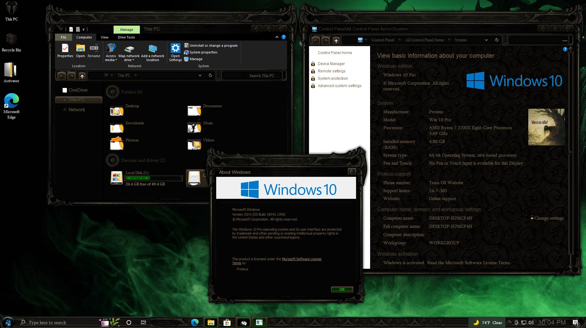Click the Search This PC field

pos(253,75)
